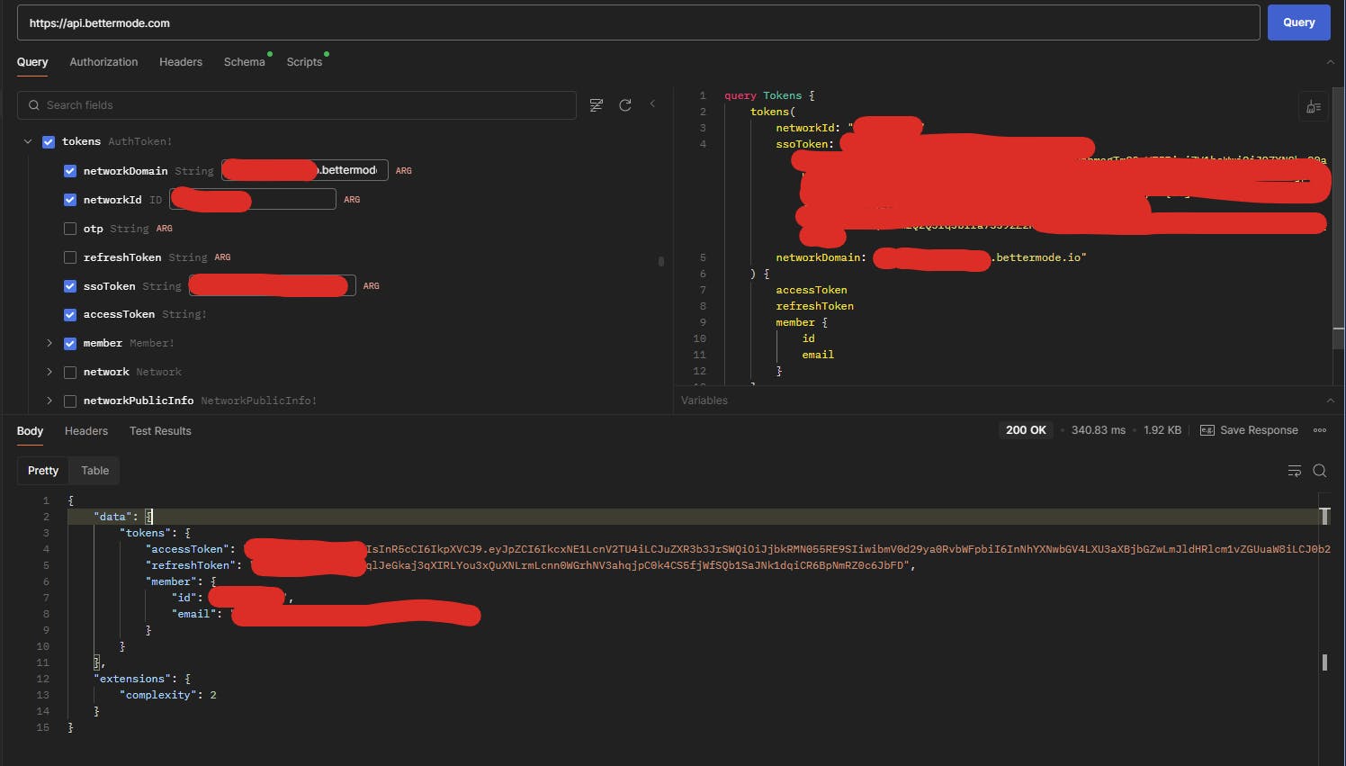
Task: Click the accessToken field in query editor
Action: click(812, 290)
